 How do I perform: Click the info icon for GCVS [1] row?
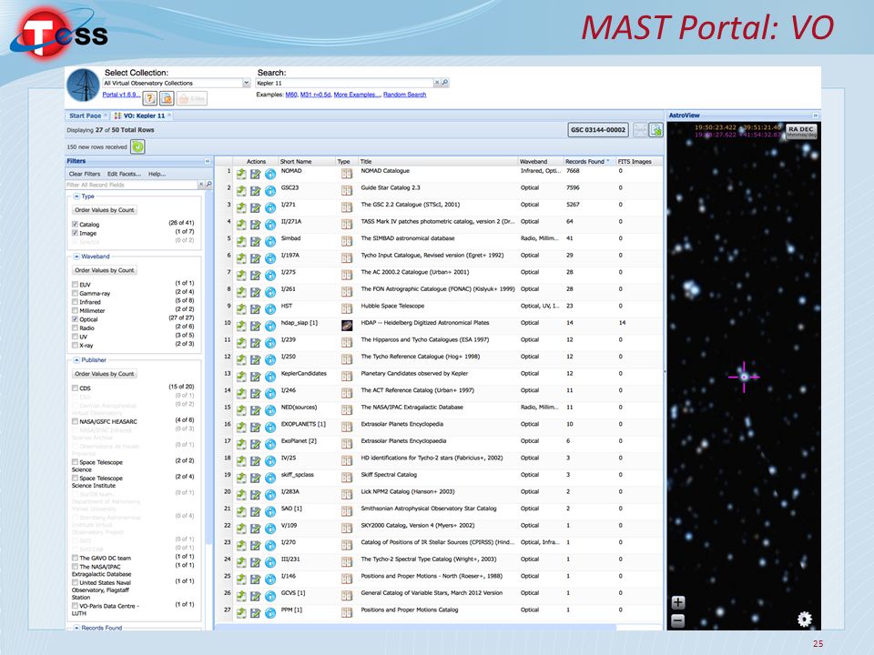click(270, 596)
